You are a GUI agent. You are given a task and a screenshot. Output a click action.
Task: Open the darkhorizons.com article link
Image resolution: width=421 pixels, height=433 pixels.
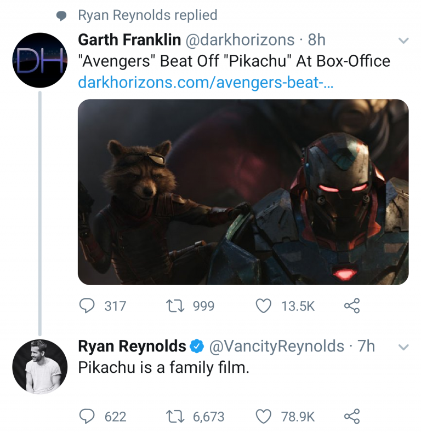pos(206,83)
